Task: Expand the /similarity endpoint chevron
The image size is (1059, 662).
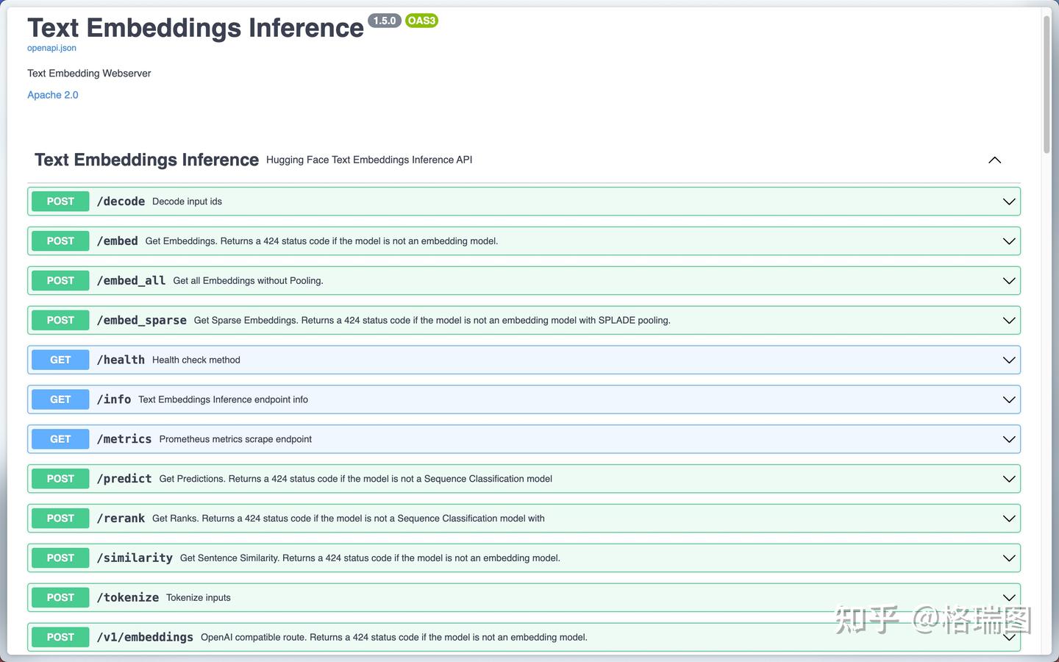Action: point(1009,558)
